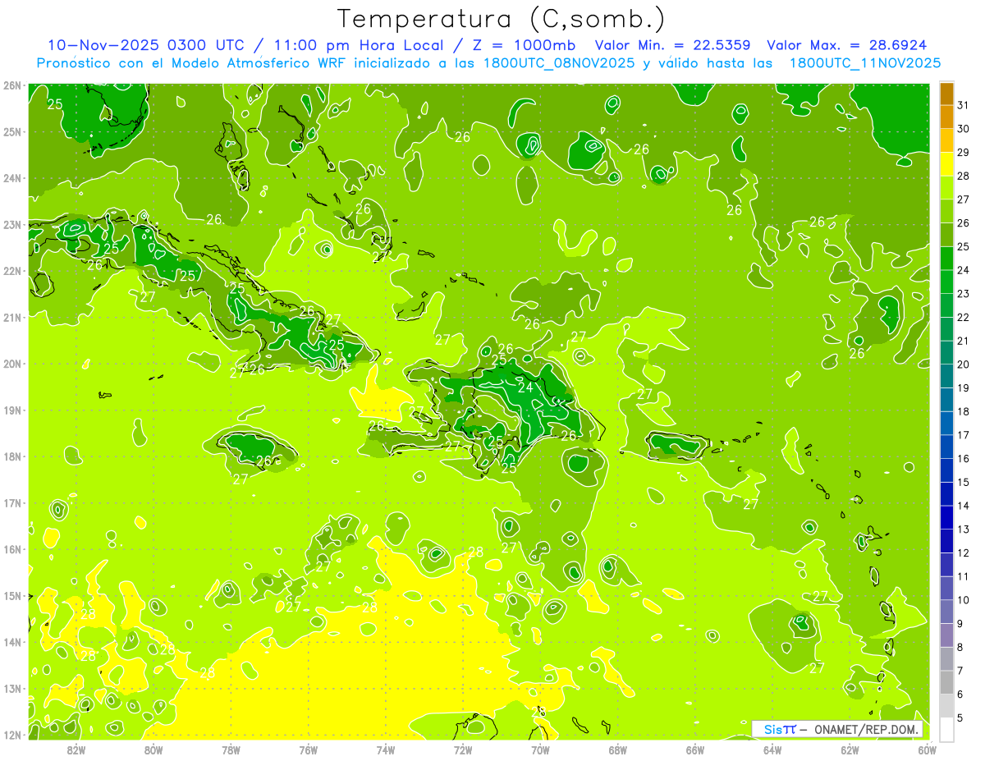Click the '82W' longitude axis label
This screenshot has width=985, height=761.
tap(76, 750)
